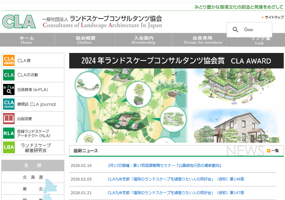Open the Home navigation tab
Screen dimensions: 285x200
coord(27,40)
